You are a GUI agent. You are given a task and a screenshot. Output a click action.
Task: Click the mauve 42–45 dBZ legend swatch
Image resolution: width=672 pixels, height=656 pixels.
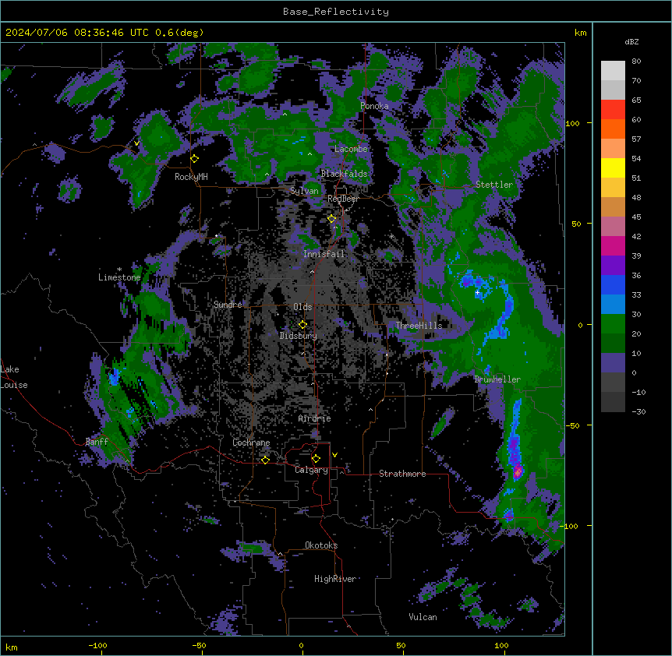coord(613,226)
